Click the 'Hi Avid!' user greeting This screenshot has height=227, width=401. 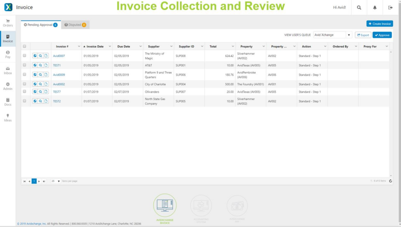click(340, 7)
